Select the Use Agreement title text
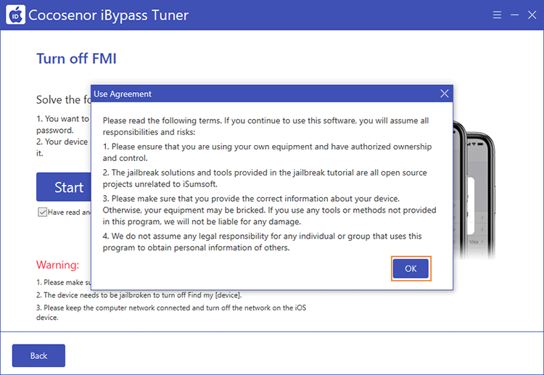Screen dimensions: 544x375 (123, 94)
